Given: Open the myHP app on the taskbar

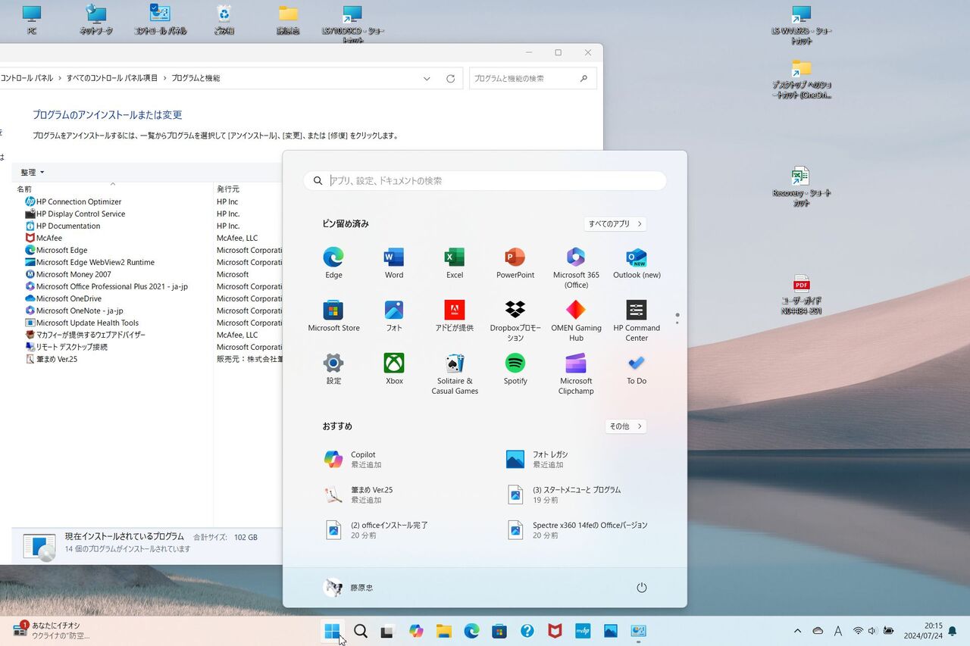Looking at the screenshot, I should pos(583,631).
